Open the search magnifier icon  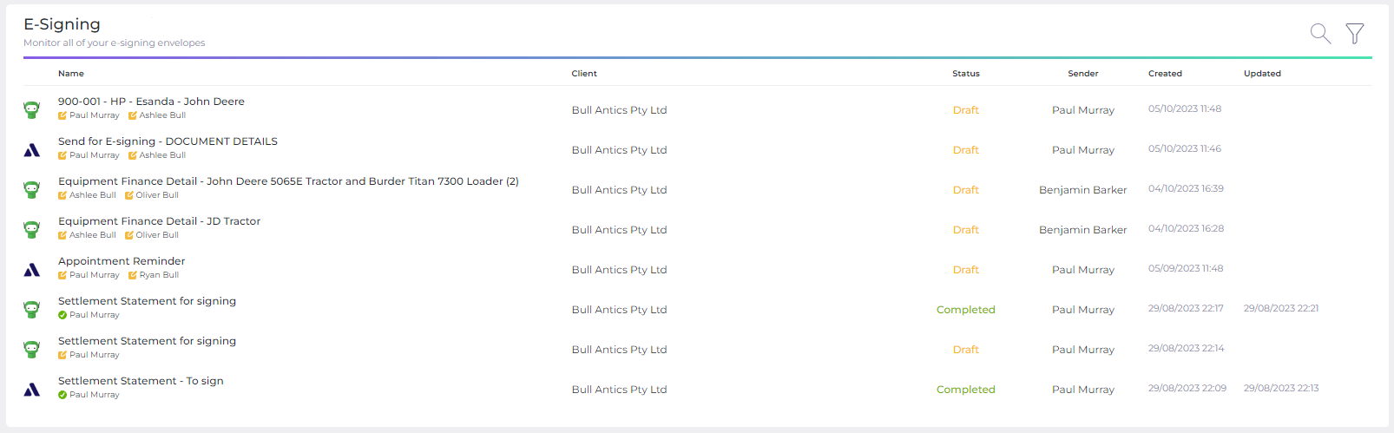[x=1320, y=34]
